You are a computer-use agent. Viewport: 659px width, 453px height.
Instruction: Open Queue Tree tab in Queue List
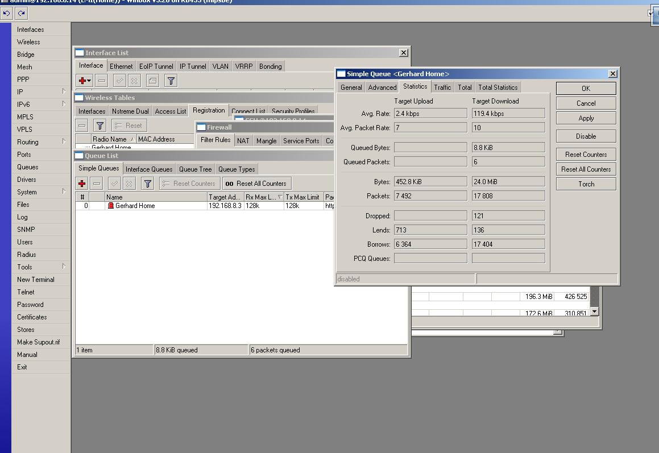coord(195,169)
